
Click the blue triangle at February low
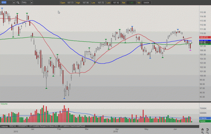point(64,98)
